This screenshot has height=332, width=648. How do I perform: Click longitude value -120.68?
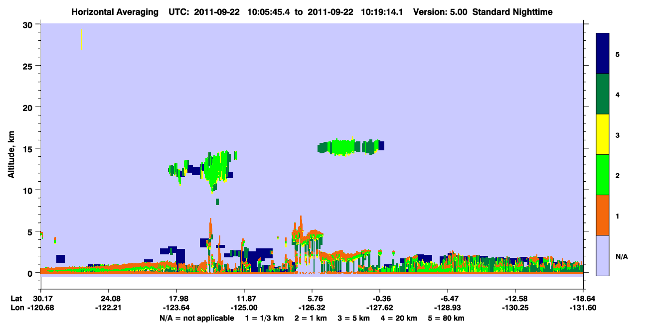[x=40, y=308]
